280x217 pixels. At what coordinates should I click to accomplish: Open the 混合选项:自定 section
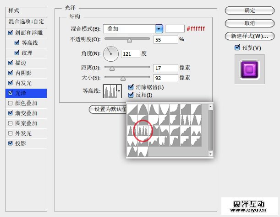point(26,22)
